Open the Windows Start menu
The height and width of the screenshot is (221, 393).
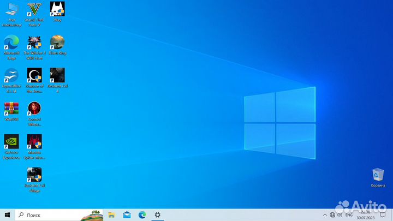point(7,215)
